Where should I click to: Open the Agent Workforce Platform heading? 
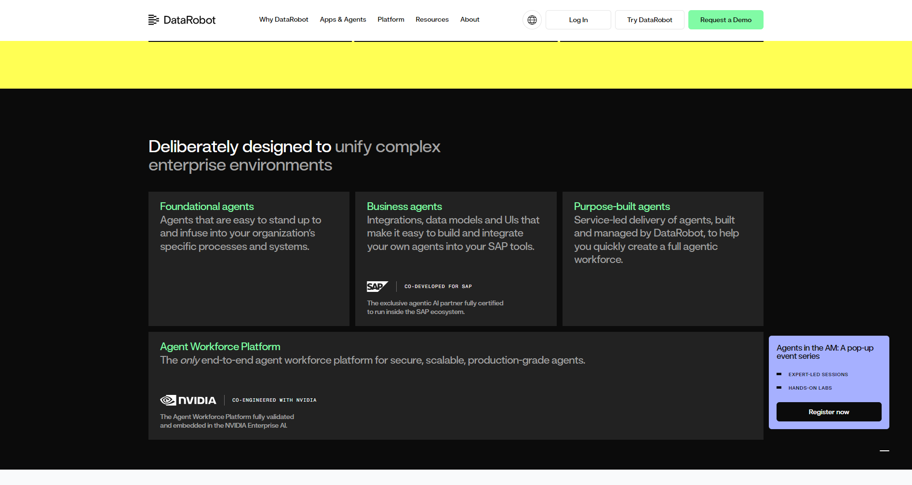(220, 347)
